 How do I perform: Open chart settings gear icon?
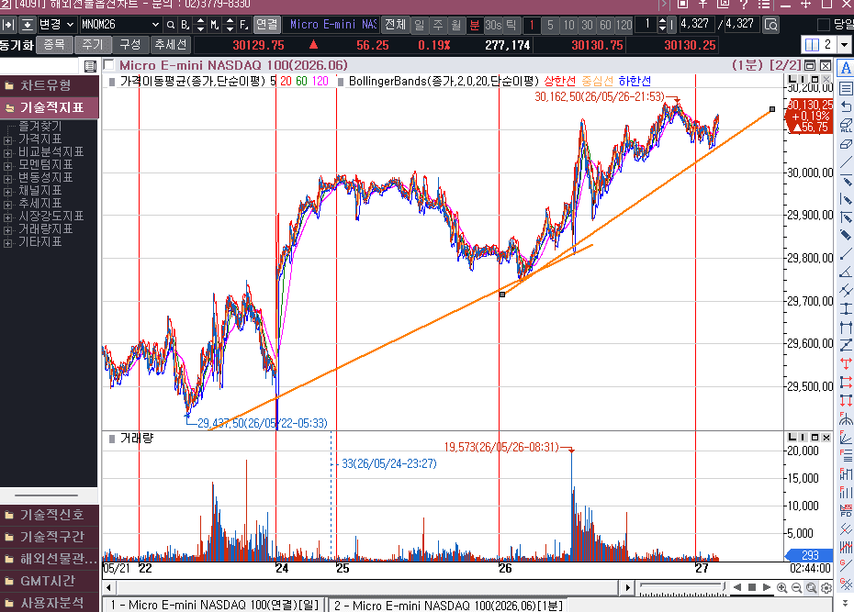[x=826, y=587]
